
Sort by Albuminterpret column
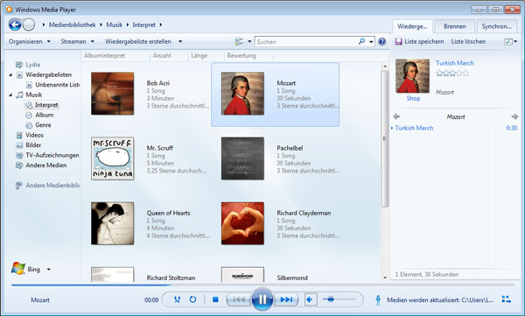[104, 56]
